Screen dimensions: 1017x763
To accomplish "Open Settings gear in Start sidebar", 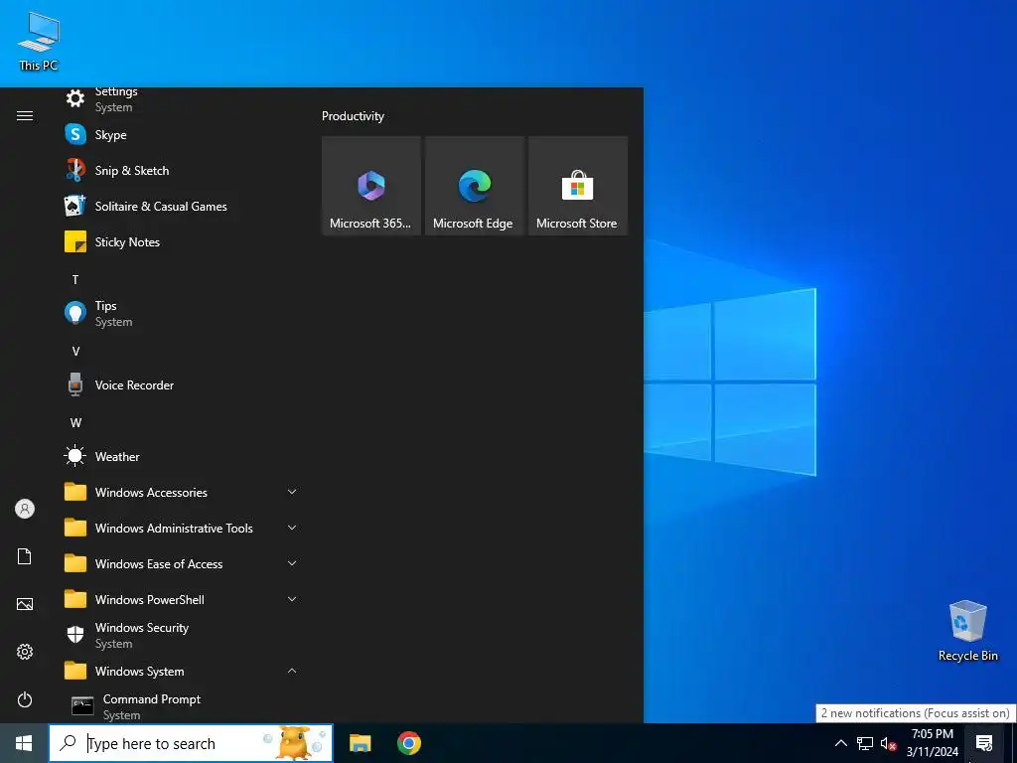I will click(x=25, y=652).
